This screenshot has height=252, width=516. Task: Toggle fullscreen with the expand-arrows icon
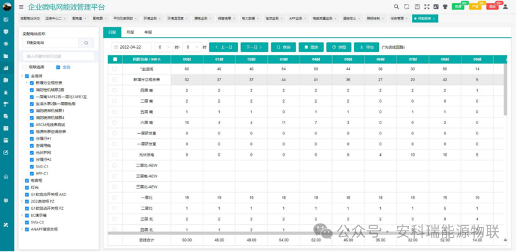(x=427, y=6)
